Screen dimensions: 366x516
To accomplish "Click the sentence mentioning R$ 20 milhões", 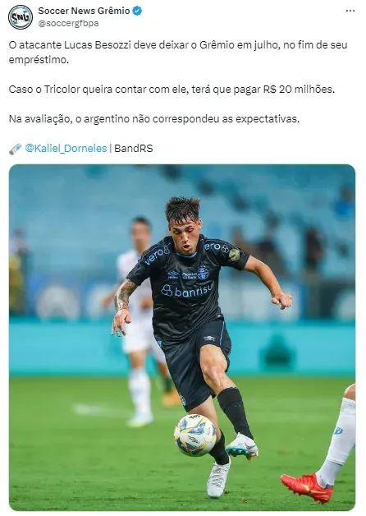I will (172, 90).
